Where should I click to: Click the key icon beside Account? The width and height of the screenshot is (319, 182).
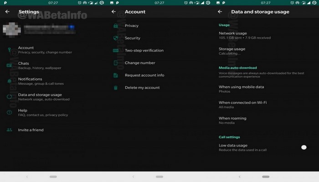pyautogui.click(x=9, y=51)
